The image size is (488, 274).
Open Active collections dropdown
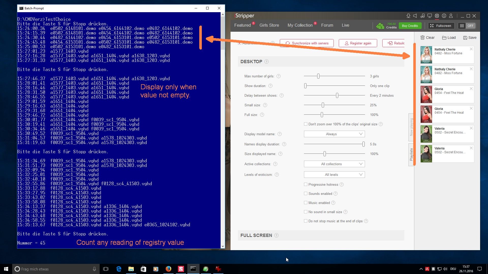tap(334, 164)
